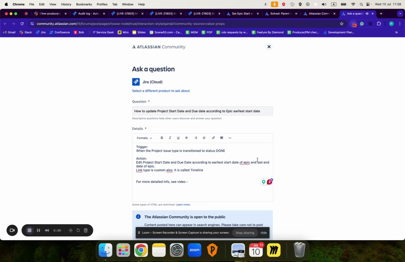Delete the Loom recording with trash icon
This screenshot has width=405, height=262.
(86, 230)
